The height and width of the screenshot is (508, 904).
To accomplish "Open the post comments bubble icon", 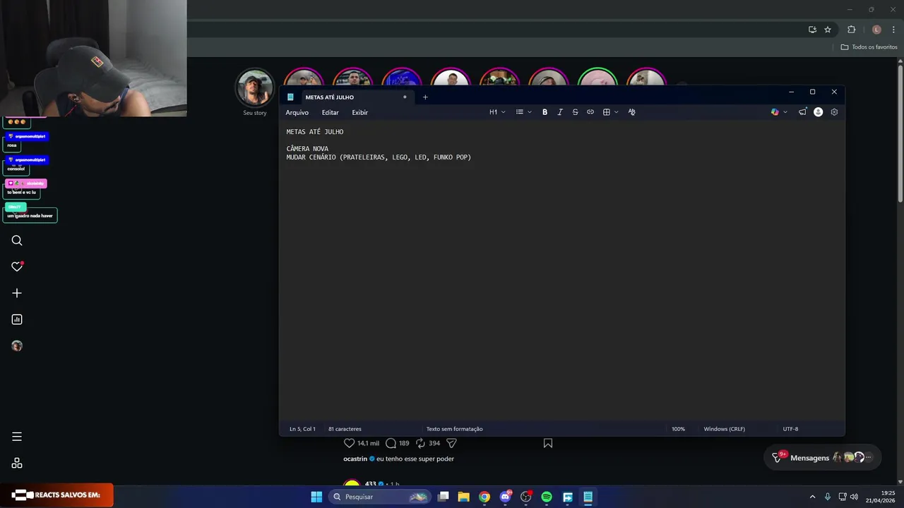I will click(x=391, y=443).
